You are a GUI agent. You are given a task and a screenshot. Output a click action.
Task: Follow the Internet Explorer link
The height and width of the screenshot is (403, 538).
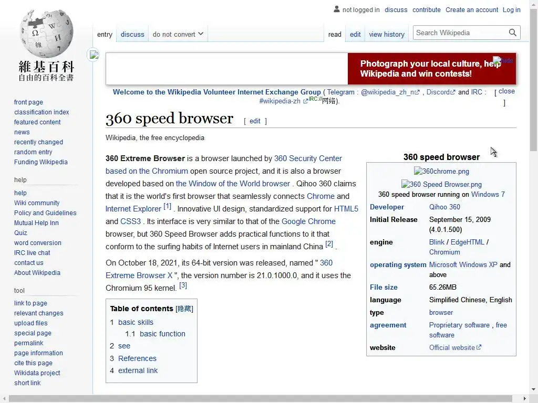[133, 209]
